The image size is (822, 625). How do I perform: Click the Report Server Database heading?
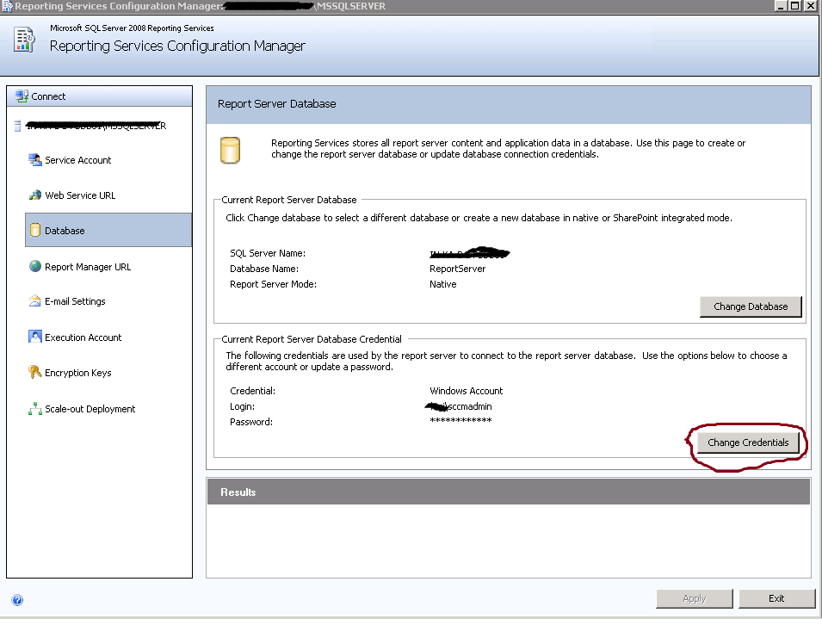point(277,104)
